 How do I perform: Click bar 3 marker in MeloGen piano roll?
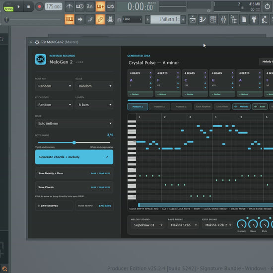(x=190, y=117)
